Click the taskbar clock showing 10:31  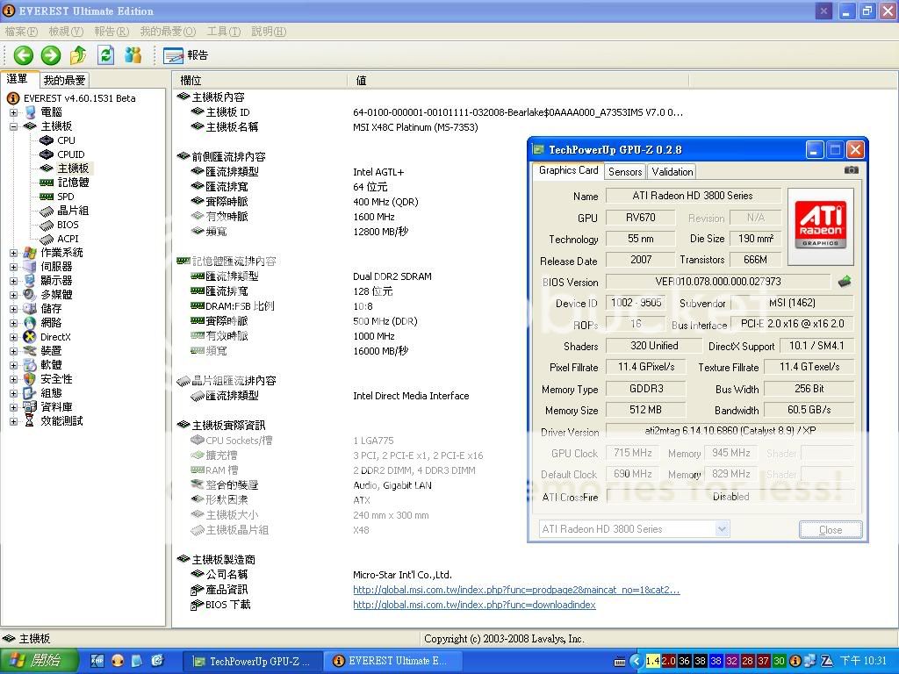(864, 661)
